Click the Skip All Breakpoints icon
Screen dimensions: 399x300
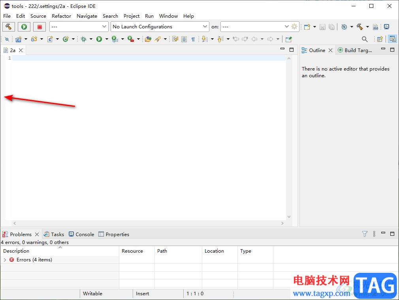point(7,39)
